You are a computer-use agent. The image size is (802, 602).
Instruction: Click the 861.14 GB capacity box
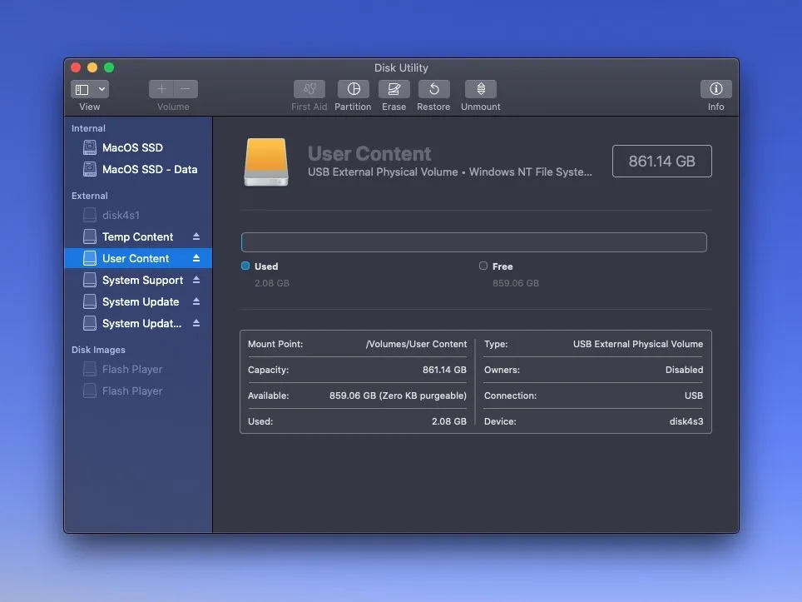tap(661, 162)
